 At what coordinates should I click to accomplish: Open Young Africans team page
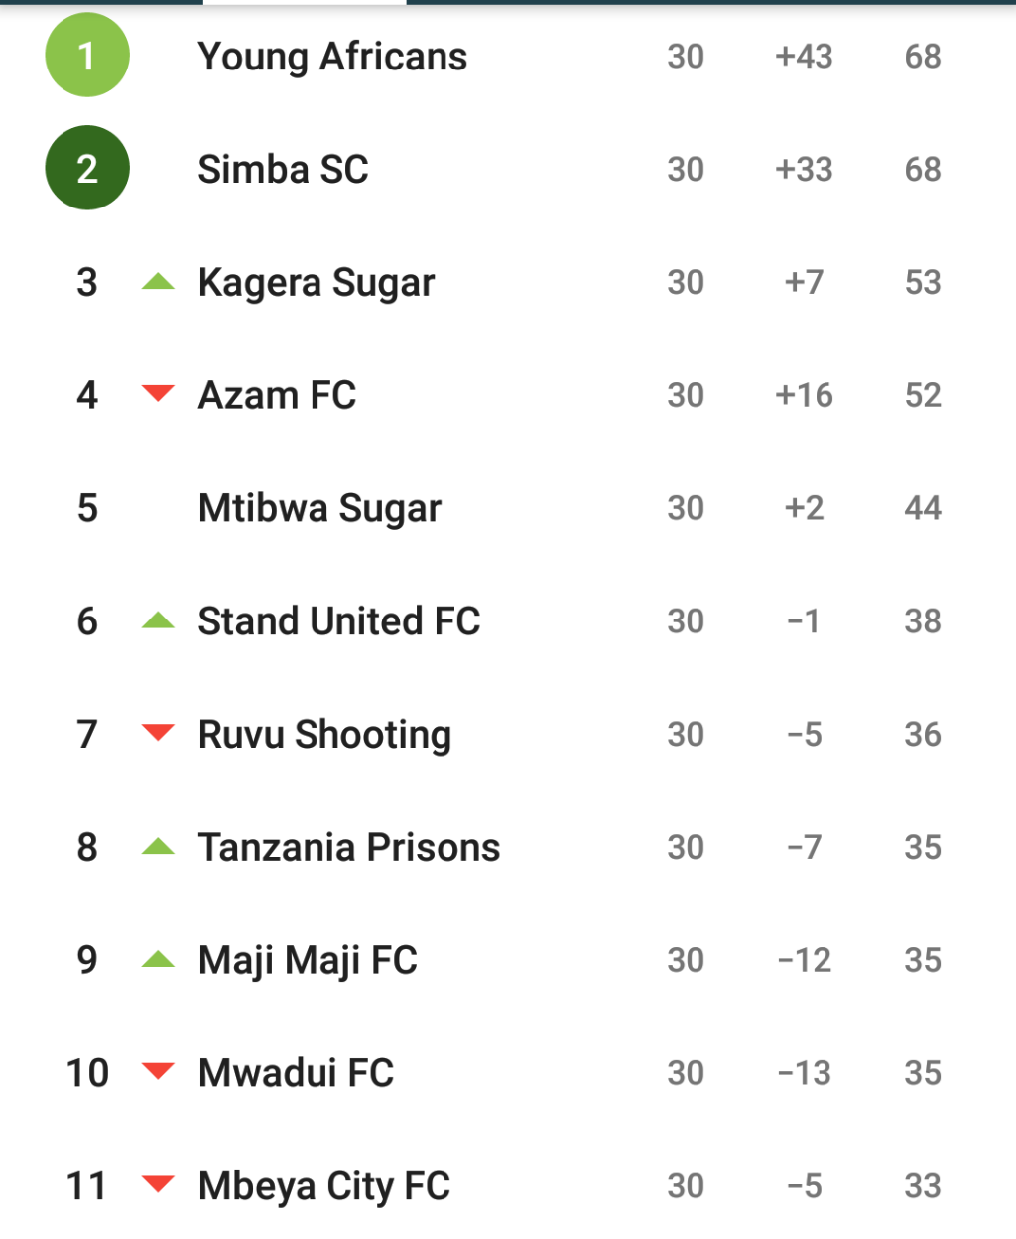(332, 57)
